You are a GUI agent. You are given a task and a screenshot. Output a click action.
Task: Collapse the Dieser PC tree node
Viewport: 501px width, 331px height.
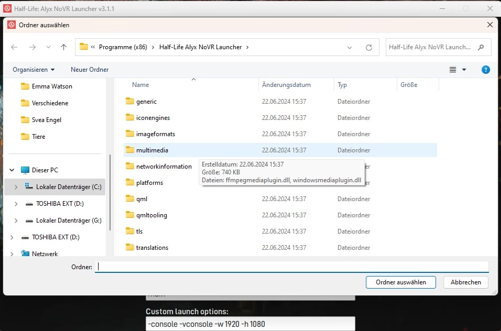tap(12, 170)
